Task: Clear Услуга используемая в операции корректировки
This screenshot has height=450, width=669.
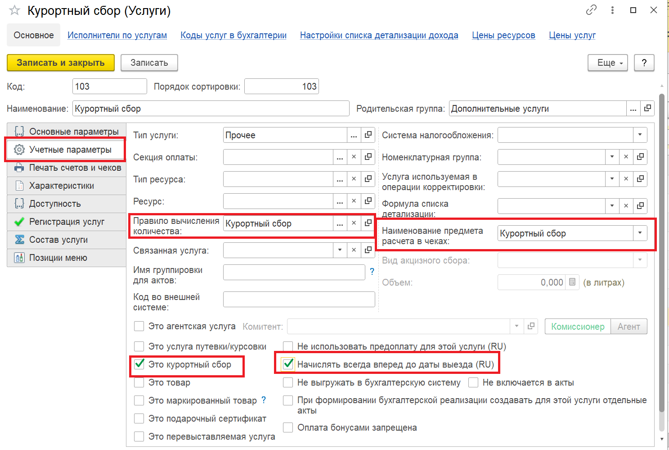Action: click(626, 179)
